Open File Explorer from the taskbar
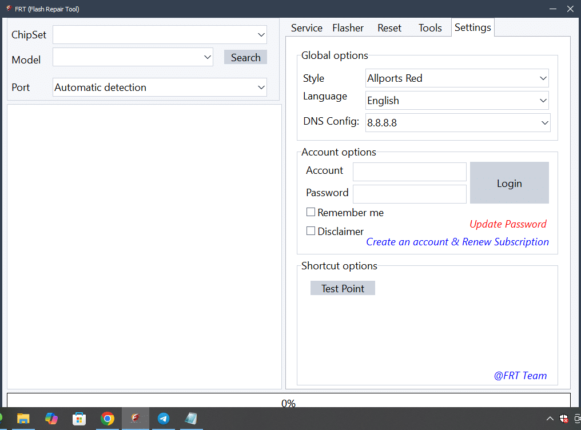The width and height of the screenshot is (581, 430). [x=23, y=419]
